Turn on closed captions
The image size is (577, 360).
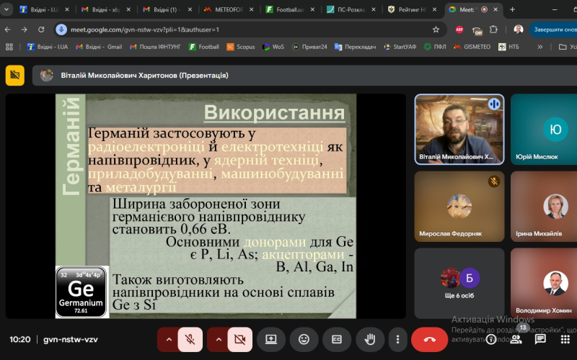click(337, 339)
